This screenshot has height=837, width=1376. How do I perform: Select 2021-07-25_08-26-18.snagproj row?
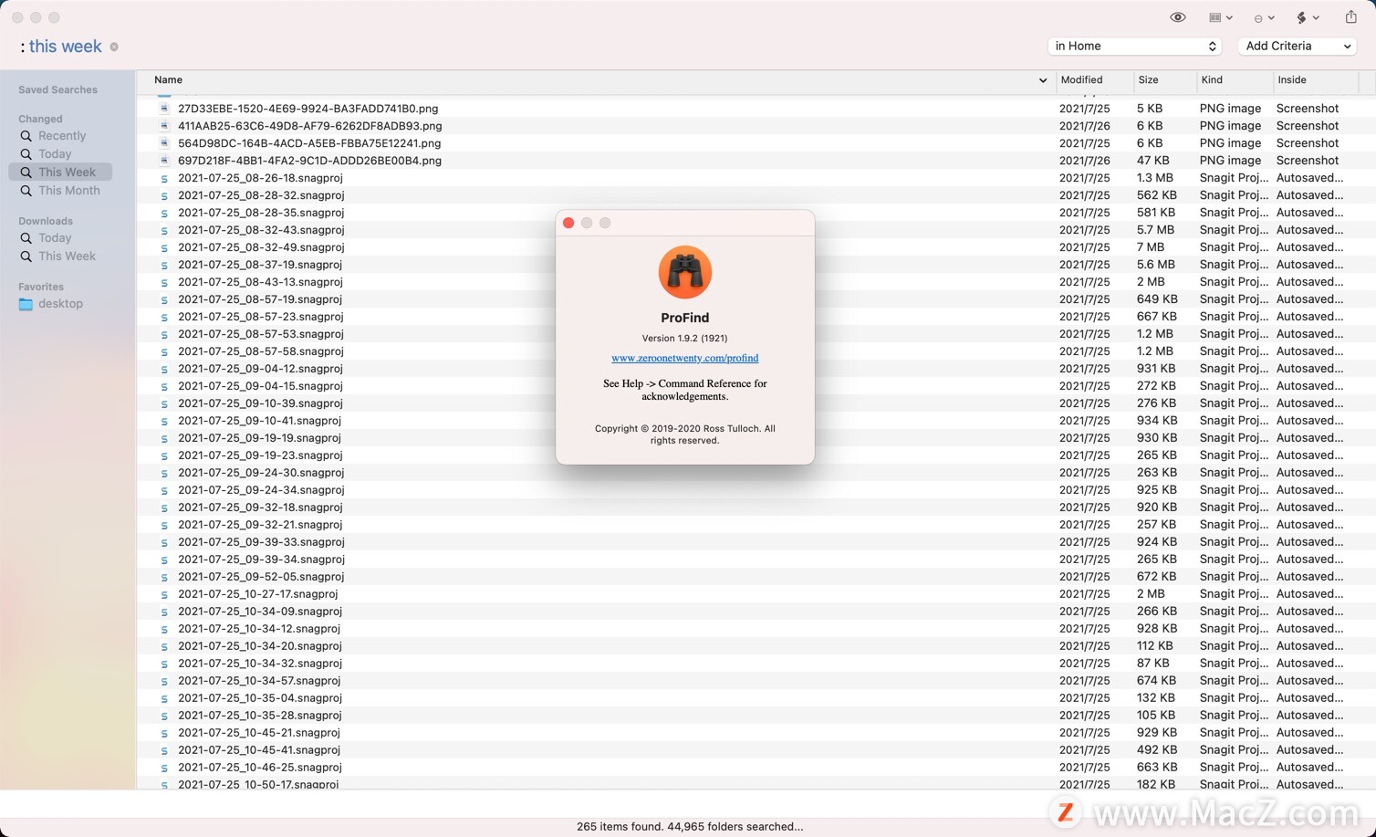click(756, 178)
